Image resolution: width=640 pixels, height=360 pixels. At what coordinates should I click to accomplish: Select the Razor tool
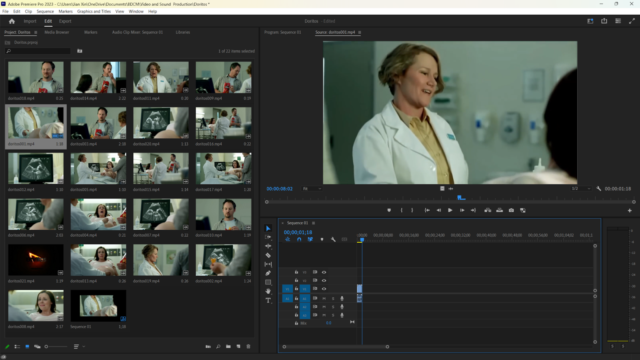click(268, 255)
